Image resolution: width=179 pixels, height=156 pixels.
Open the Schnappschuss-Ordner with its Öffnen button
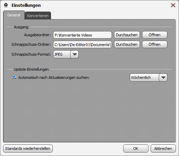155,45
